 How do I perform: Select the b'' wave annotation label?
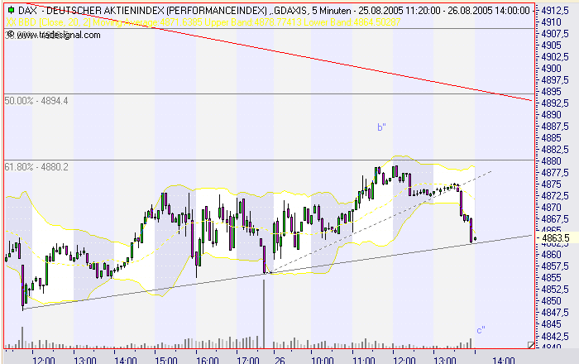click(x=381, y=127)
